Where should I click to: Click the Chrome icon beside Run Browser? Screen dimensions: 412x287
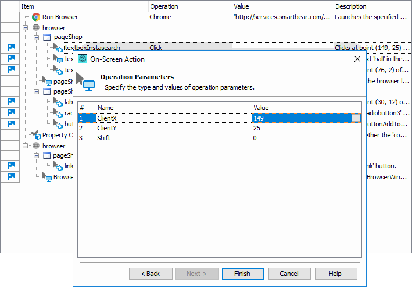[36, 17]
